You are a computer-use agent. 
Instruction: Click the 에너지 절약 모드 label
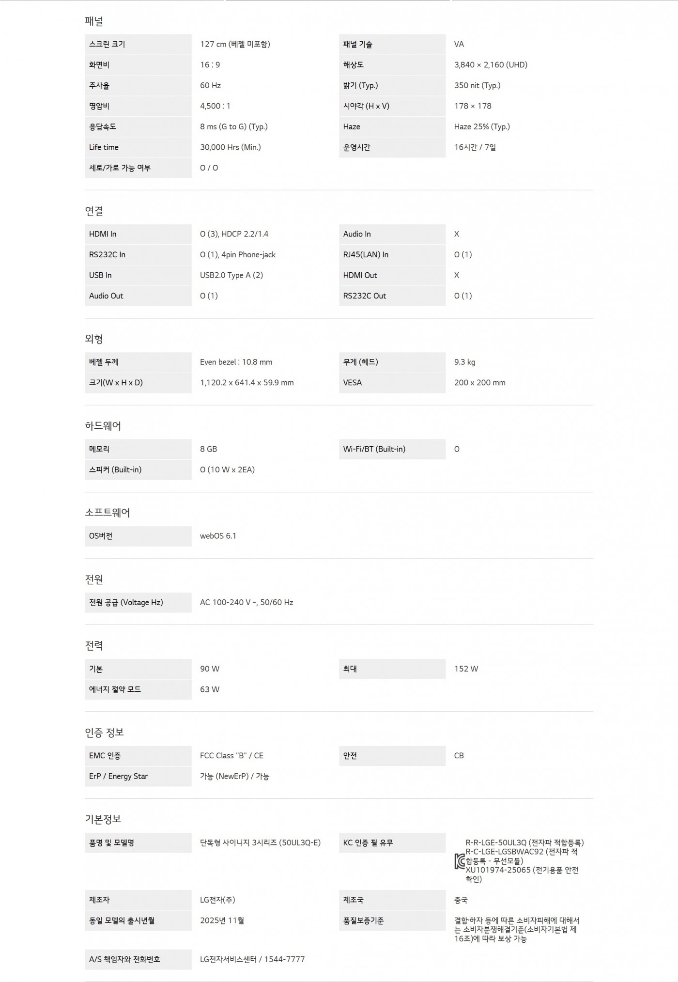[x=115, y=689]
